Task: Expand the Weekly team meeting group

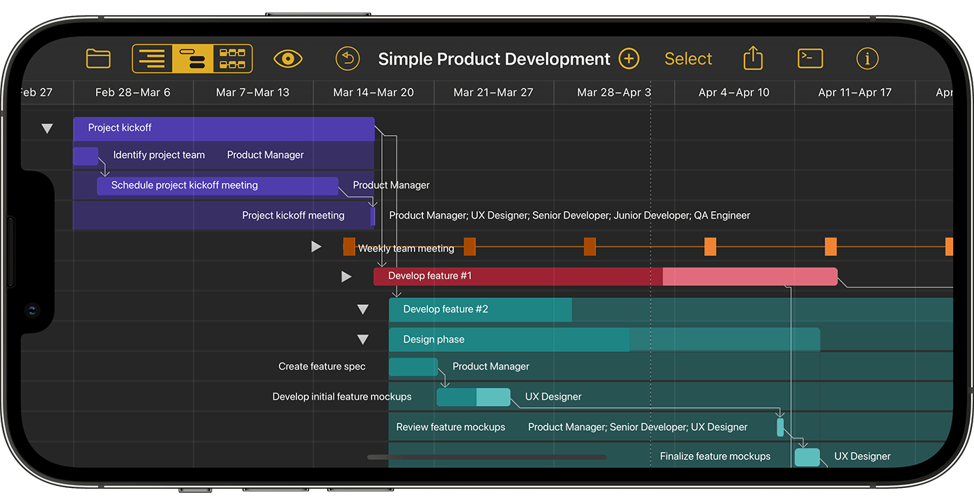Action: (x=317, y=246)
